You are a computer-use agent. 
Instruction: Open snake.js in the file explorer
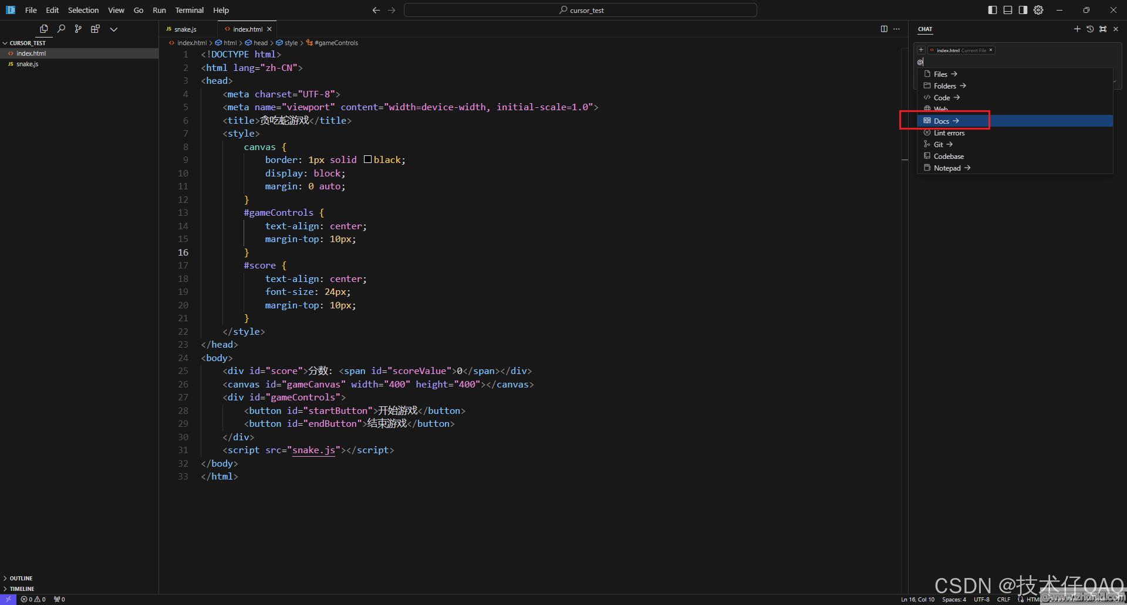click(27, 64)
